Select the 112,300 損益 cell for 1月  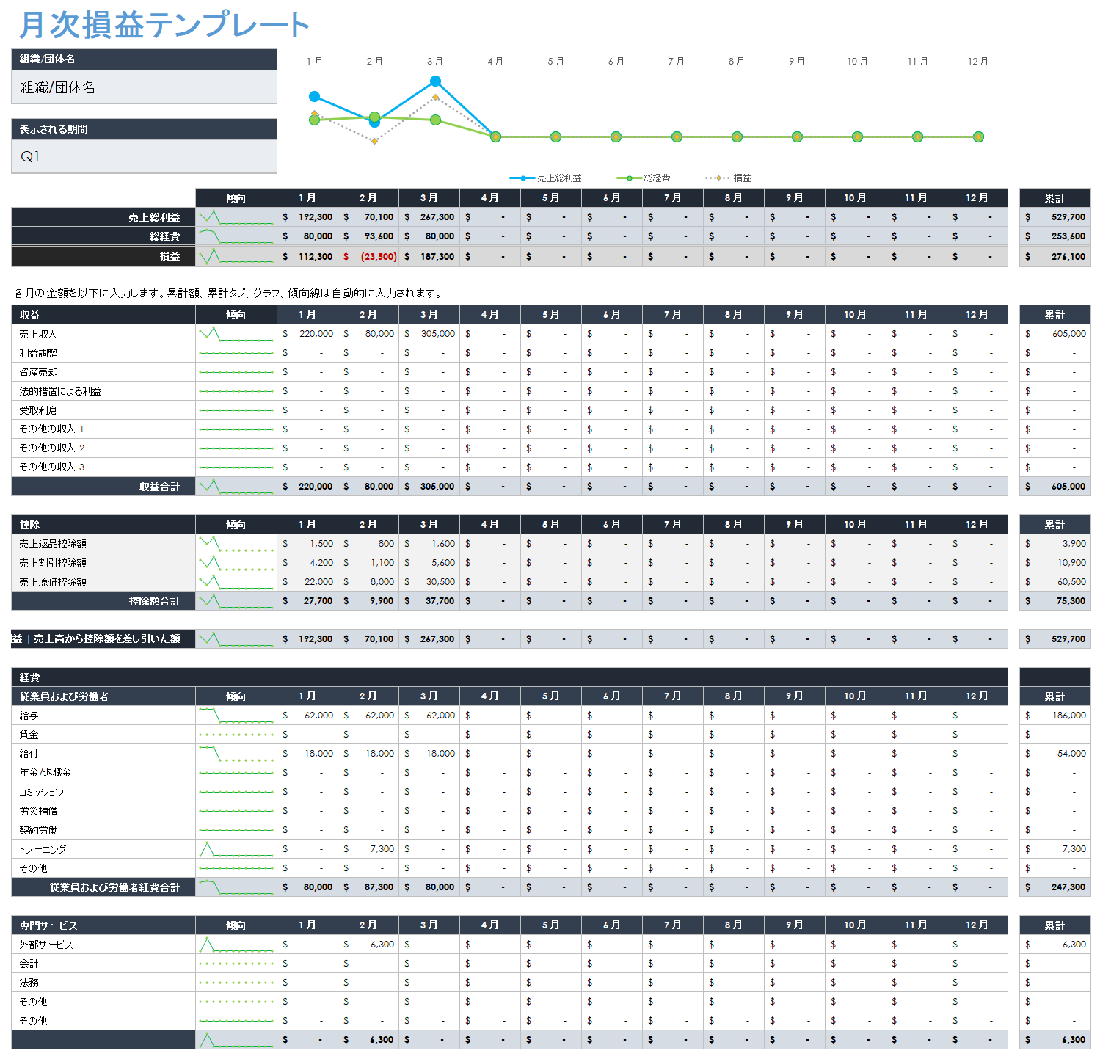click(x=307, y=257)
